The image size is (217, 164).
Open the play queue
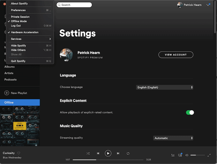173,155
